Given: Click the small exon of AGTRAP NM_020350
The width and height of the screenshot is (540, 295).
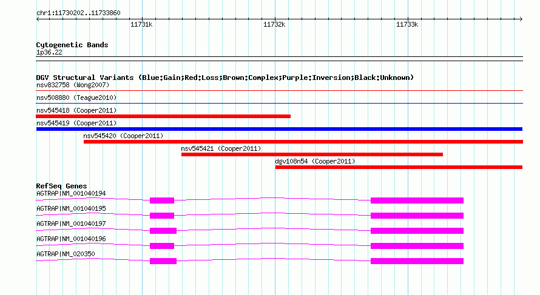Looking at the screenshot, I should 163,261.
